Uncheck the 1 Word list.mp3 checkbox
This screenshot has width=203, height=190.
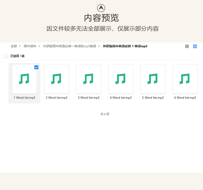click(36, 67)
